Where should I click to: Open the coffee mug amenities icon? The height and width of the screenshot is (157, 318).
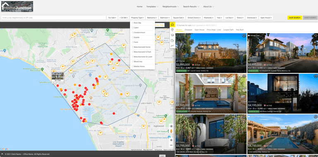click(x=172, y=40)
